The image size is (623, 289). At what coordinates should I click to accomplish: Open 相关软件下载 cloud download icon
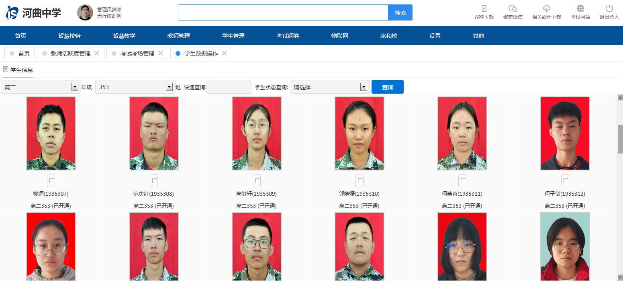click(x=547, y=8)
